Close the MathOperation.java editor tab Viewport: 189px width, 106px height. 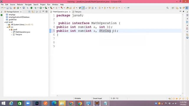tap(70, 12)
